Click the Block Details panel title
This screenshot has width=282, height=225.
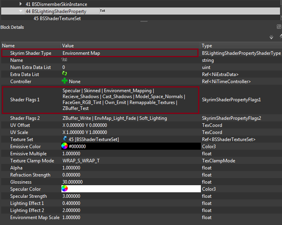[12, 27]
